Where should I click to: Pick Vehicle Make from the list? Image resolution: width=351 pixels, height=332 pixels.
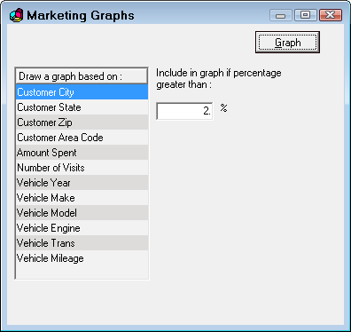click(82, 198)
